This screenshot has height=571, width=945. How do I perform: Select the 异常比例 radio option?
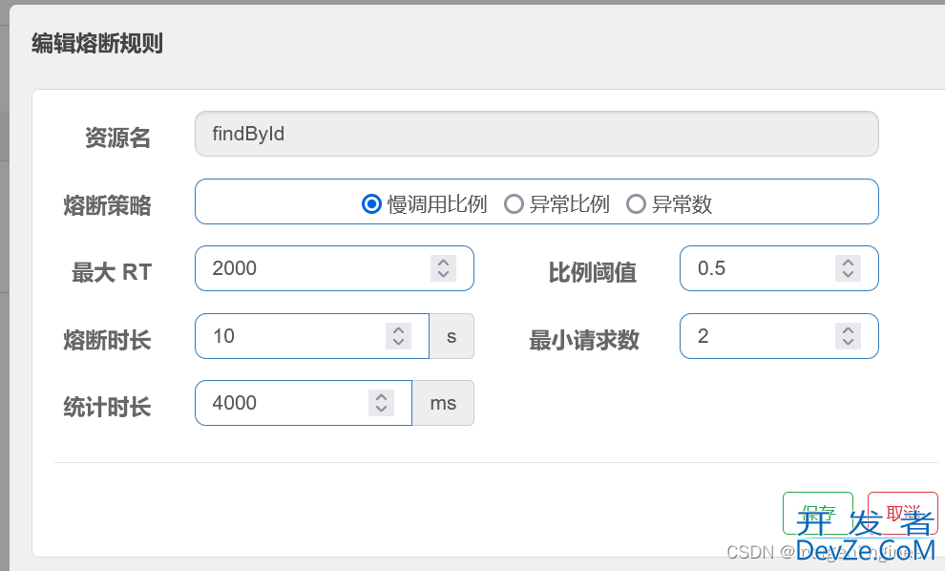click(x=514, y=203)
